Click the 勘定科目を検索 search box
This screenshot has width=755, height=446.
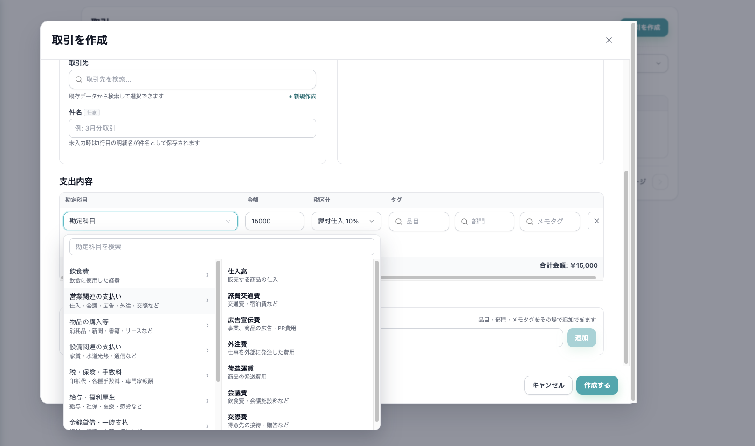(222, 247)
